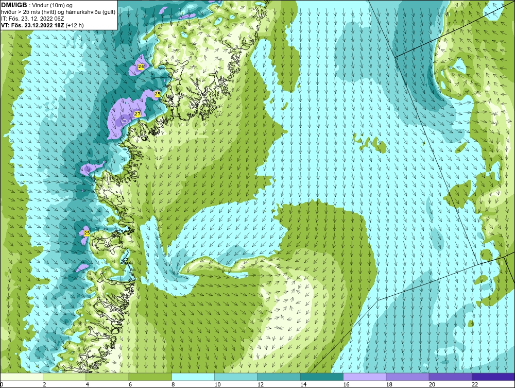Viewport: 515px width, 388px height.
Task: Click the '(+12 h)' forecast offset text
Action: (x=75, y=25)
